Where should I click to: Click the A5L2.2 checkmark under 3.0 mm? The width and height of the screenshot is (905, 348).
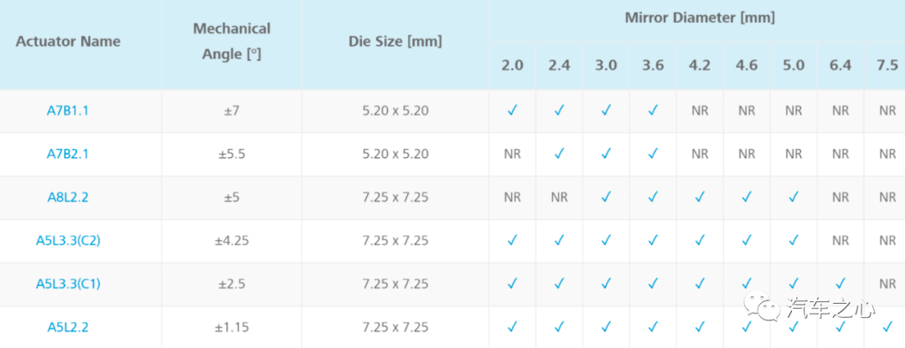click(x=606, y=327)
